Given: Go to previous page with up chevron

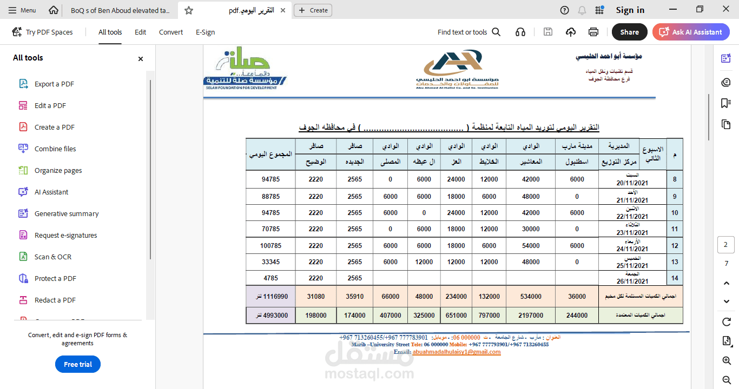Looking at the screenshot, I should (x=726, y=283).
